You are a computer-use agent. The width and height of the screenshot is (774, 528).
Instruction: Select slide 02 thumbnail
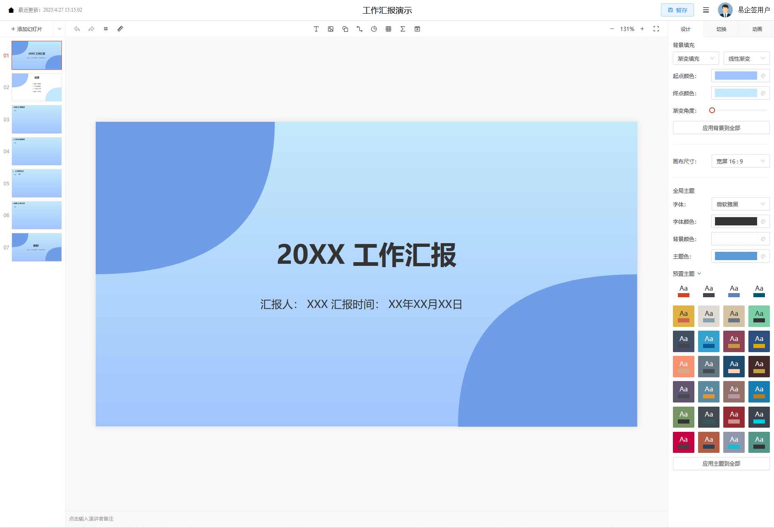37,87
